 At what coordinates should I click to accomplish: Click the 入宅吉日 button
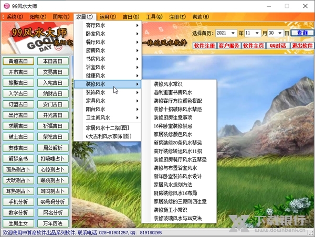(53, 83)
